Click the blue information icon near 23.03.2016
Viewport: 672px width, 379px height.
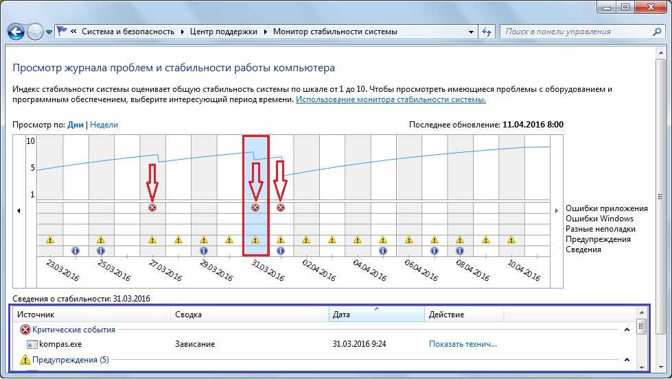75,251
